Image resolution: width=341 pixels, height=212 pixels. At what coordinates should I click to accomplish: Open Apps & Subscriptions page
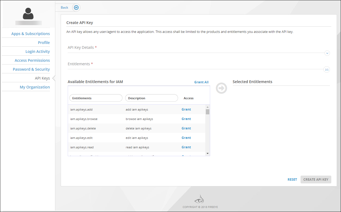(x=30, y=34)
